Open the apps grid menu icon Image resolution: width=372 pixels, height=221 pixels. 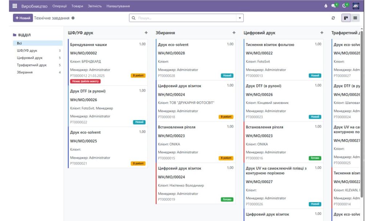pyautogui.click(x=15, y=6)
